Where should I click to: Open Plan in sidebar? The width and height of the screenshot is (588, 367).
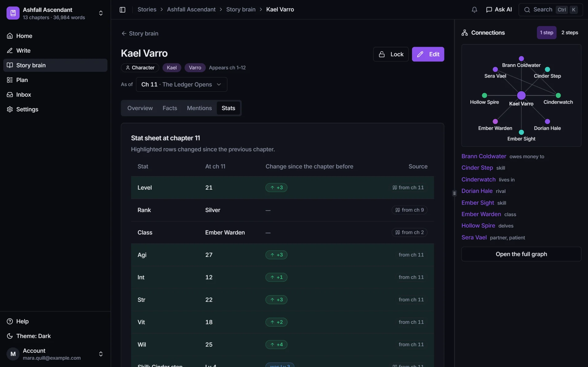(x=55, y=80)
